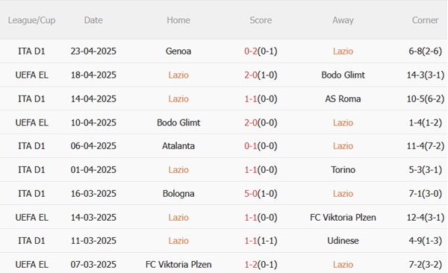Open AS Roma team link
The image size is (448, 273).
tap(343, 99)
